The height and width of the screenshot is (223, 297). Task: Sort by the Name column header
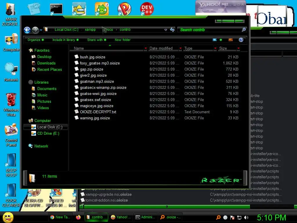pos(107,48)
